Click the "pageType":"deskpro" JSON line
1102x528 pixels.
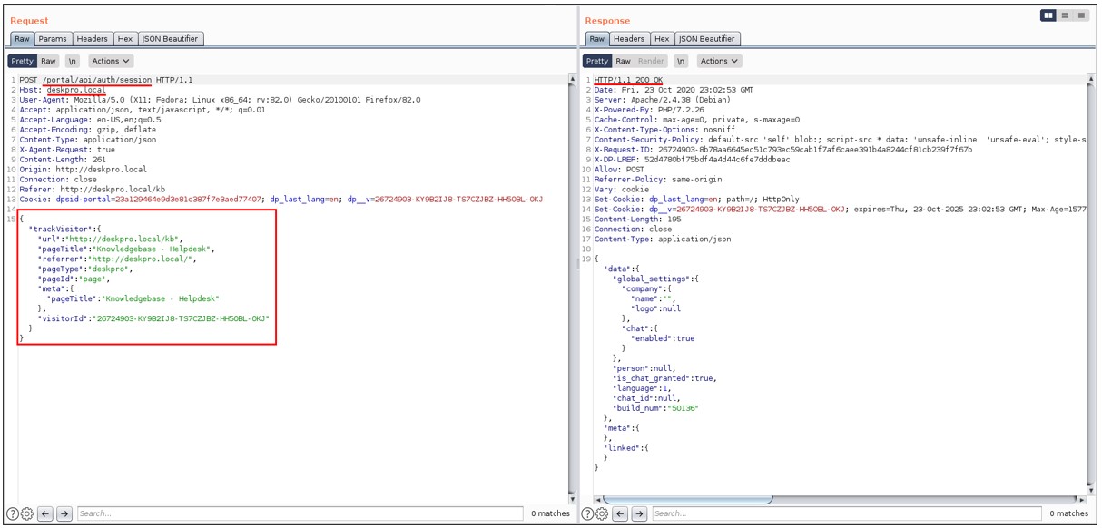coord(85,269)
